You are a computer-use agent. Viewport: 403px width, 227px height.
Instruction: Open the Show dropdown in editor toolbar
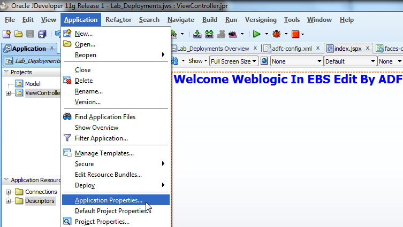pos(197,61)
